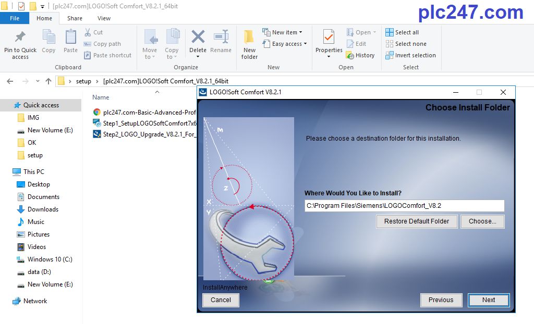
Task: Click the Paste clipboard icon
Action: [x=70, y=37]
